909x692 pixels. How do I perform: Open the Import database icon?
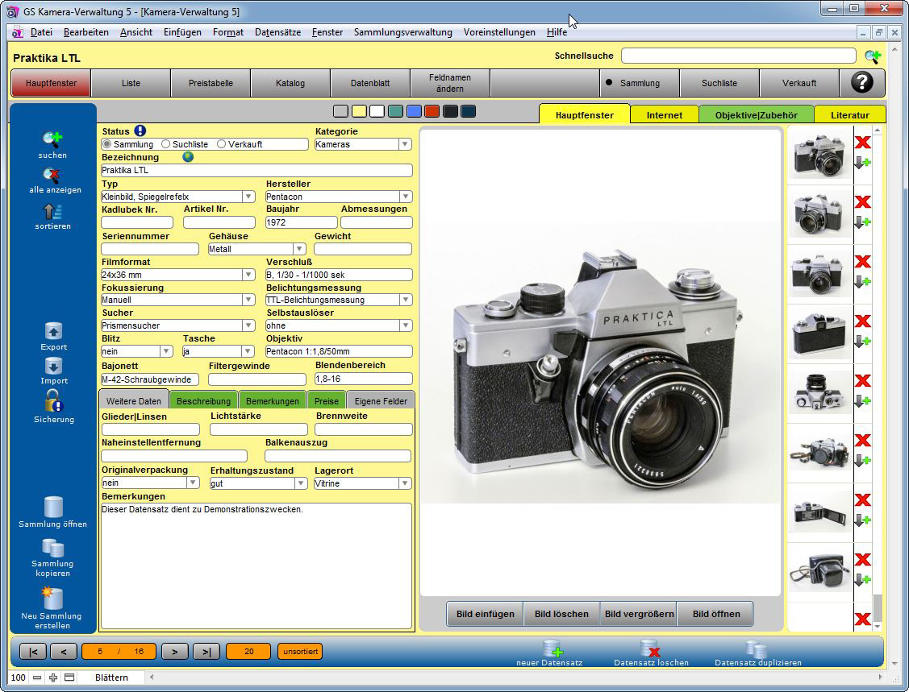pyautogui.click(x=53, y=366)
